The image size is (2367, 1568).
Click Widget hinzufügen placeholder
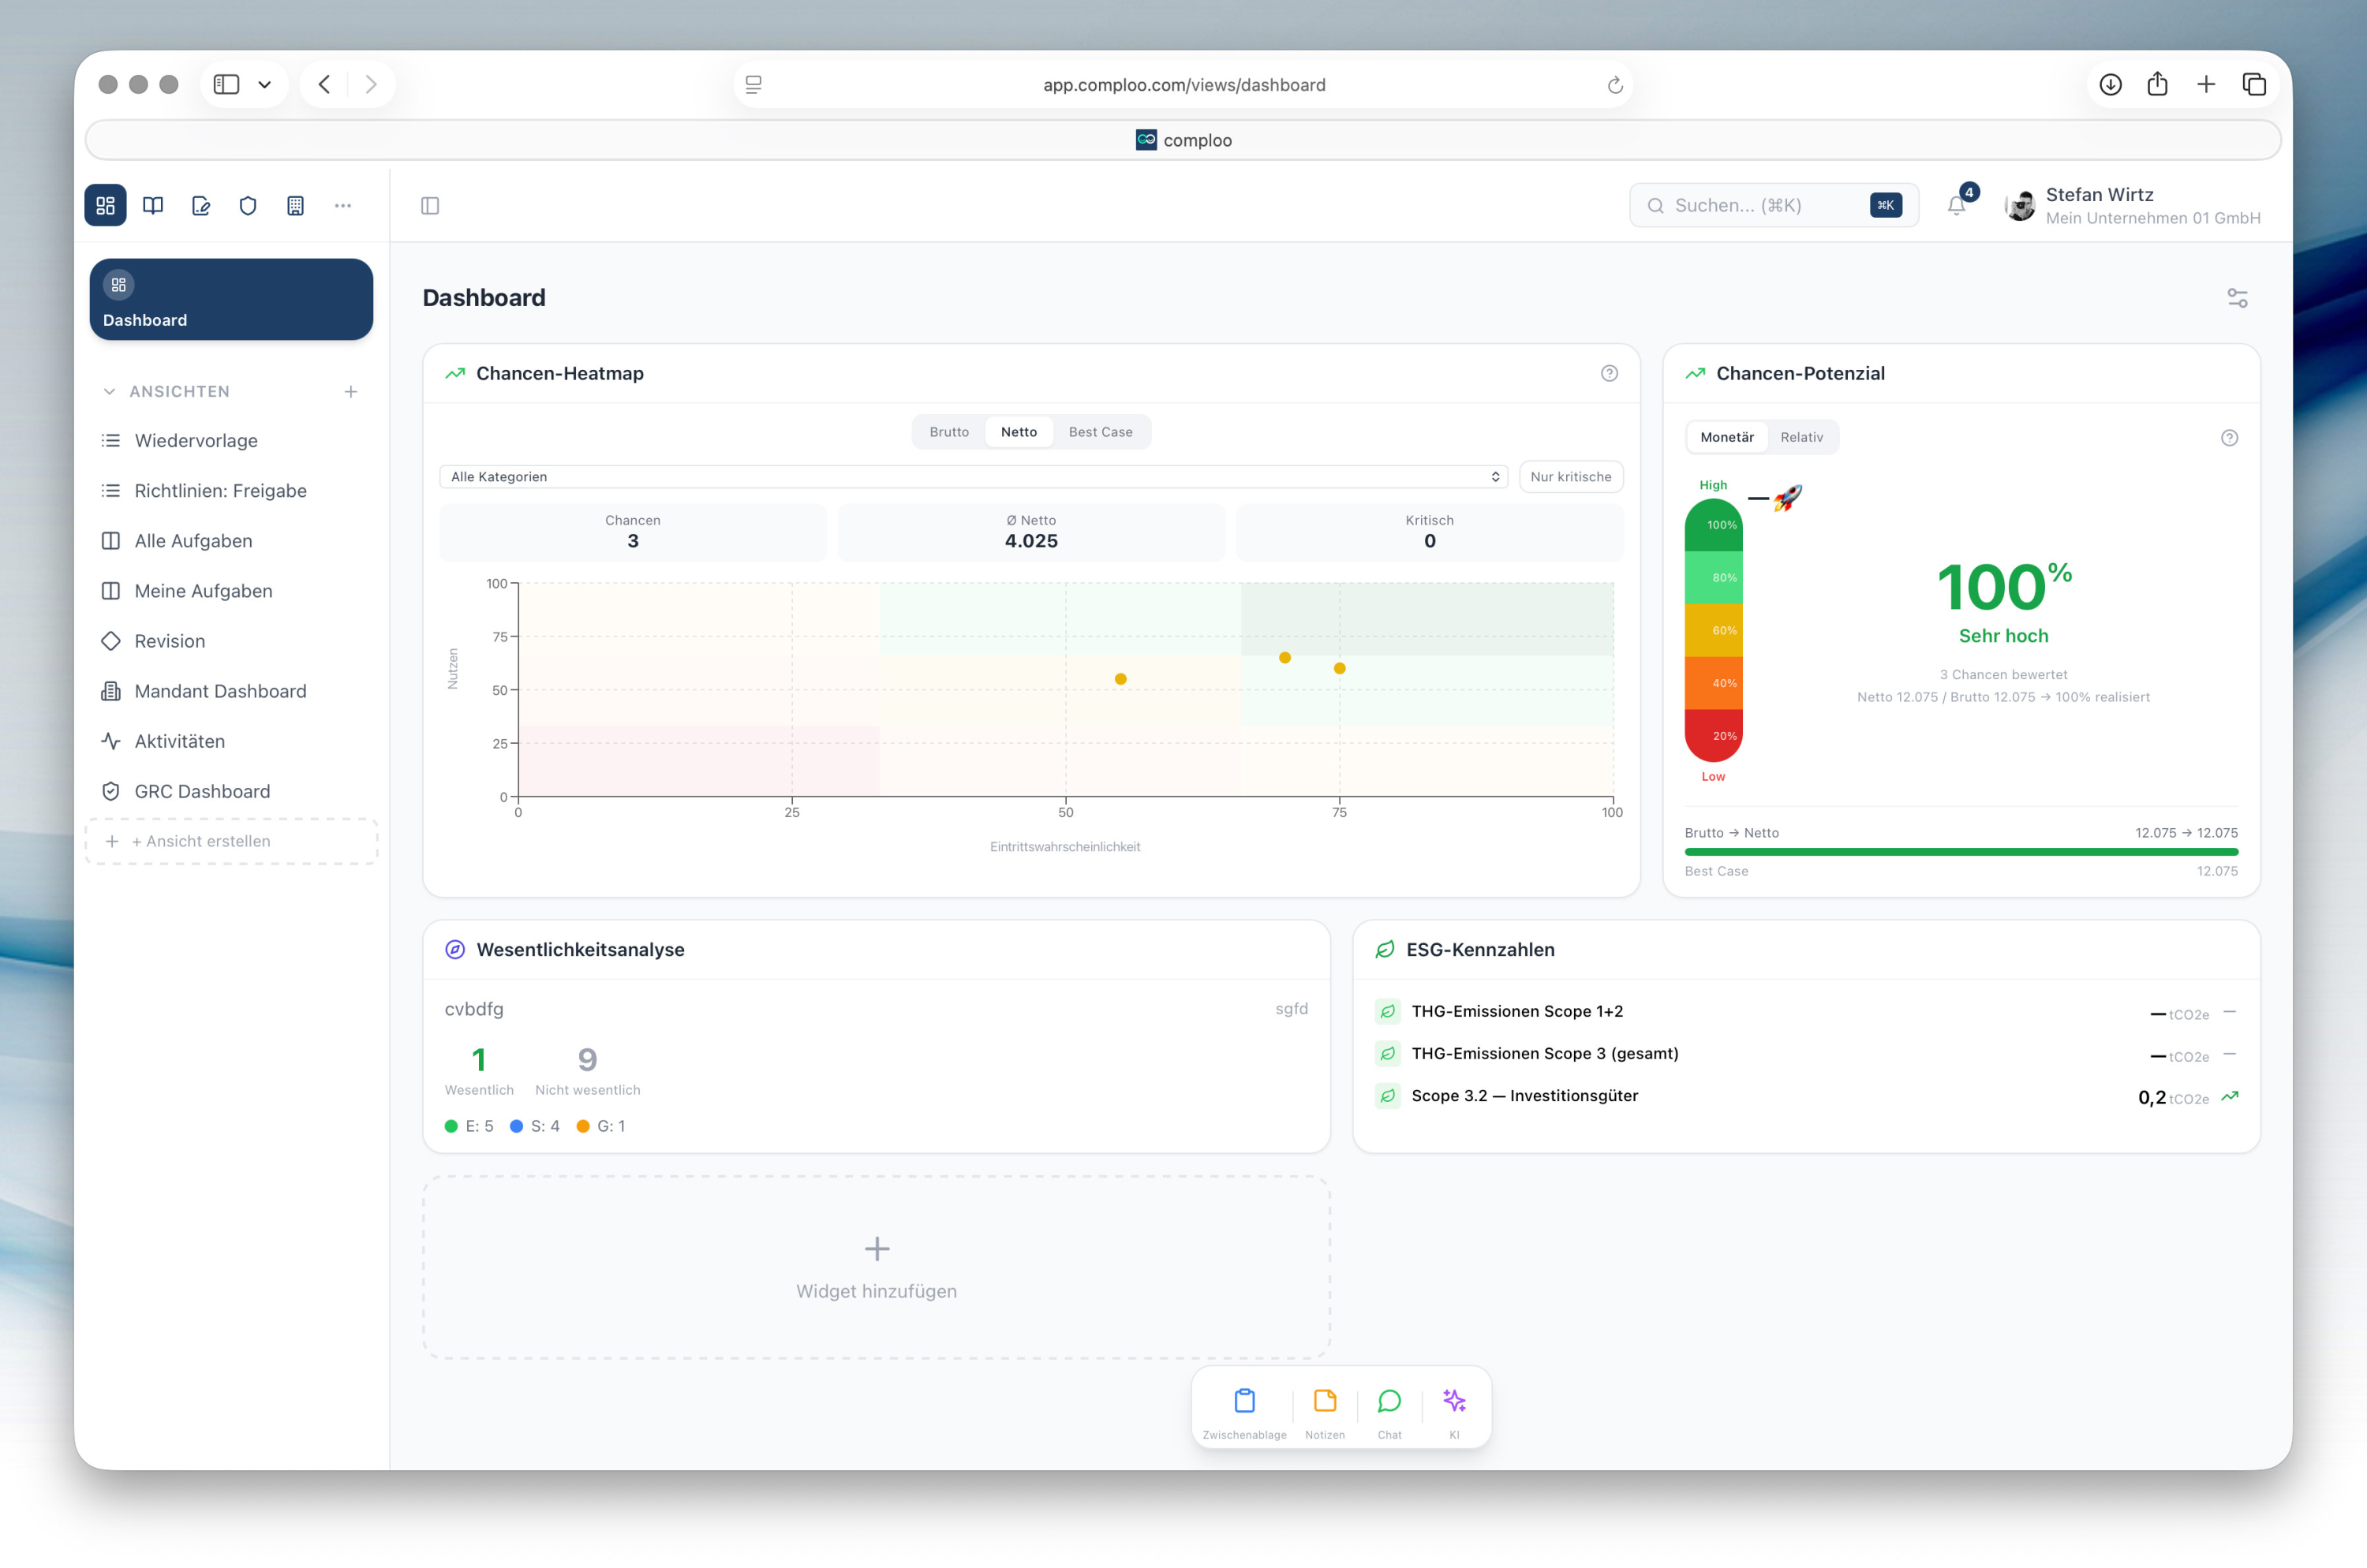(x=877, y=1267)
